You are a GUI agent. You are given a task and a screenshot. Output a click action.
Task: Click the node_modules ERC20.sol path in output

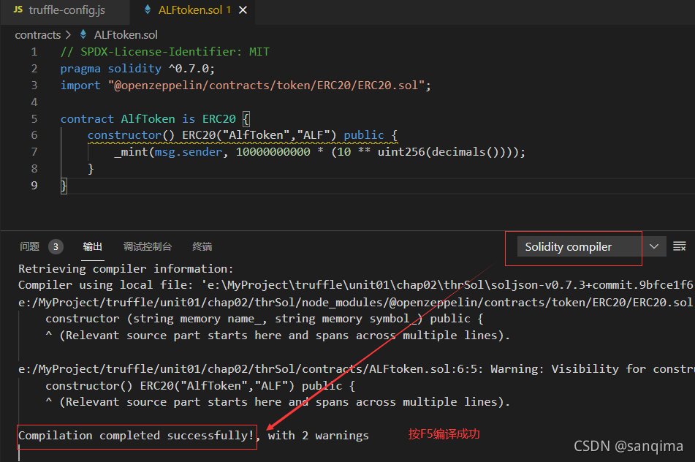tap(355, 303)
